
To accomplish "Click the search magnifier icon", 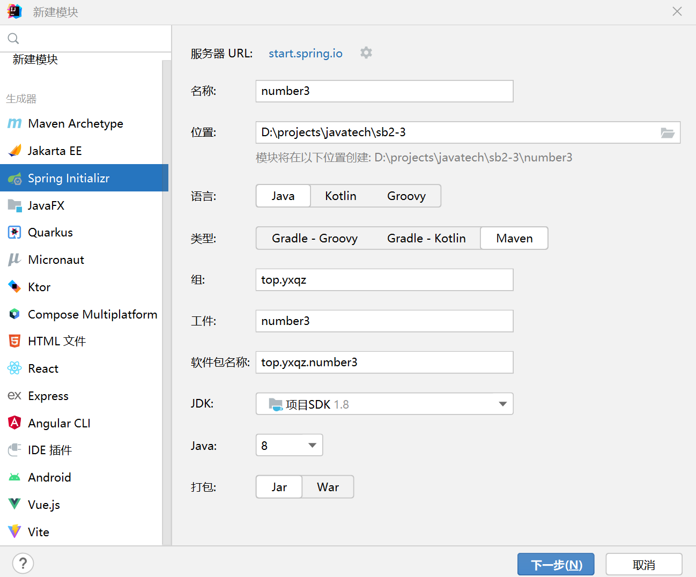I will (x=13, y=39).
